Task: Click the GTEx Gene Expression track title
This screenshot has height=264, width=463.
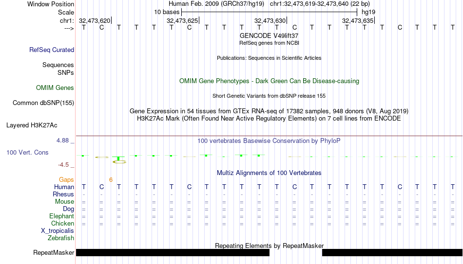Action: [269, 111]
